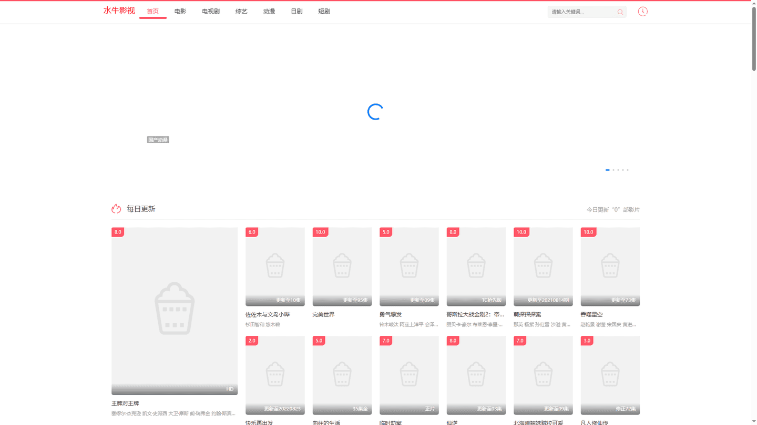This screenshot has width=757, height=425.
Task: Click the 2.0 rating badge
Action: (252, 341)
